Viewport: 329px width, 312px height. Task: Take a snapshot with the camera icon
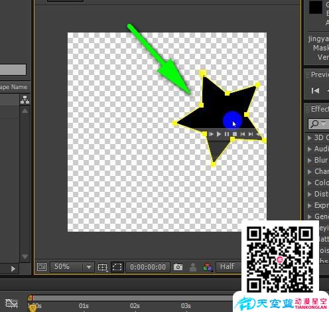tap(178, 267)
